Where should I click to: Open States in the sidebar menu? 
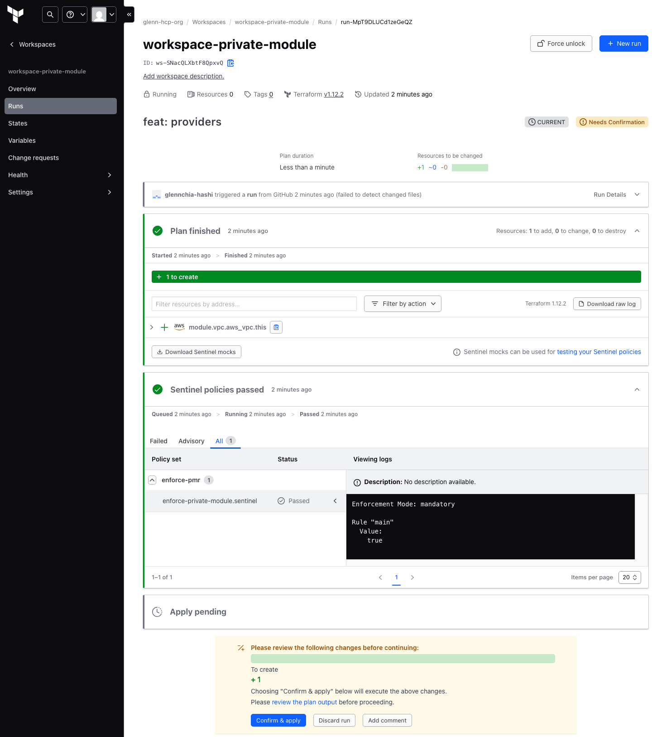pyautogui.click(x=18, y=123)
